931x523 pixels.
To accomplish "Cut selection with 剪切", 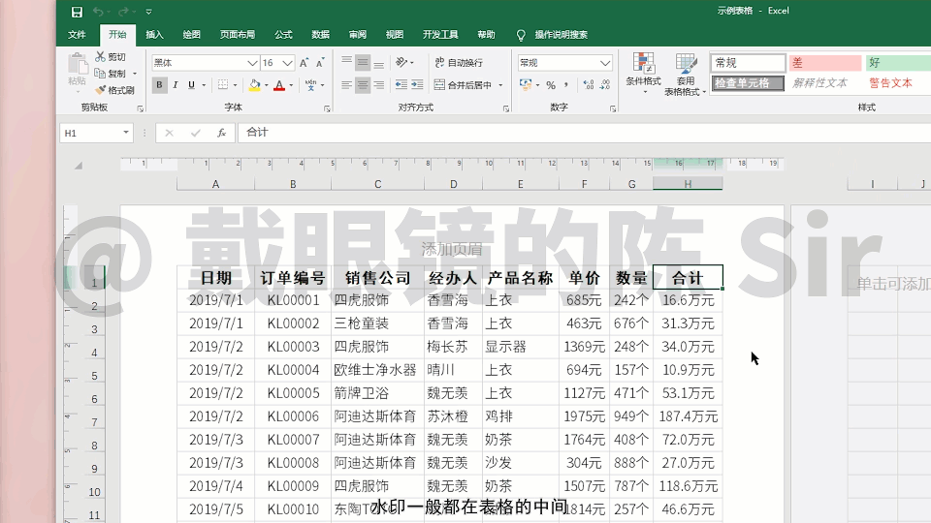I will [111, 57].
